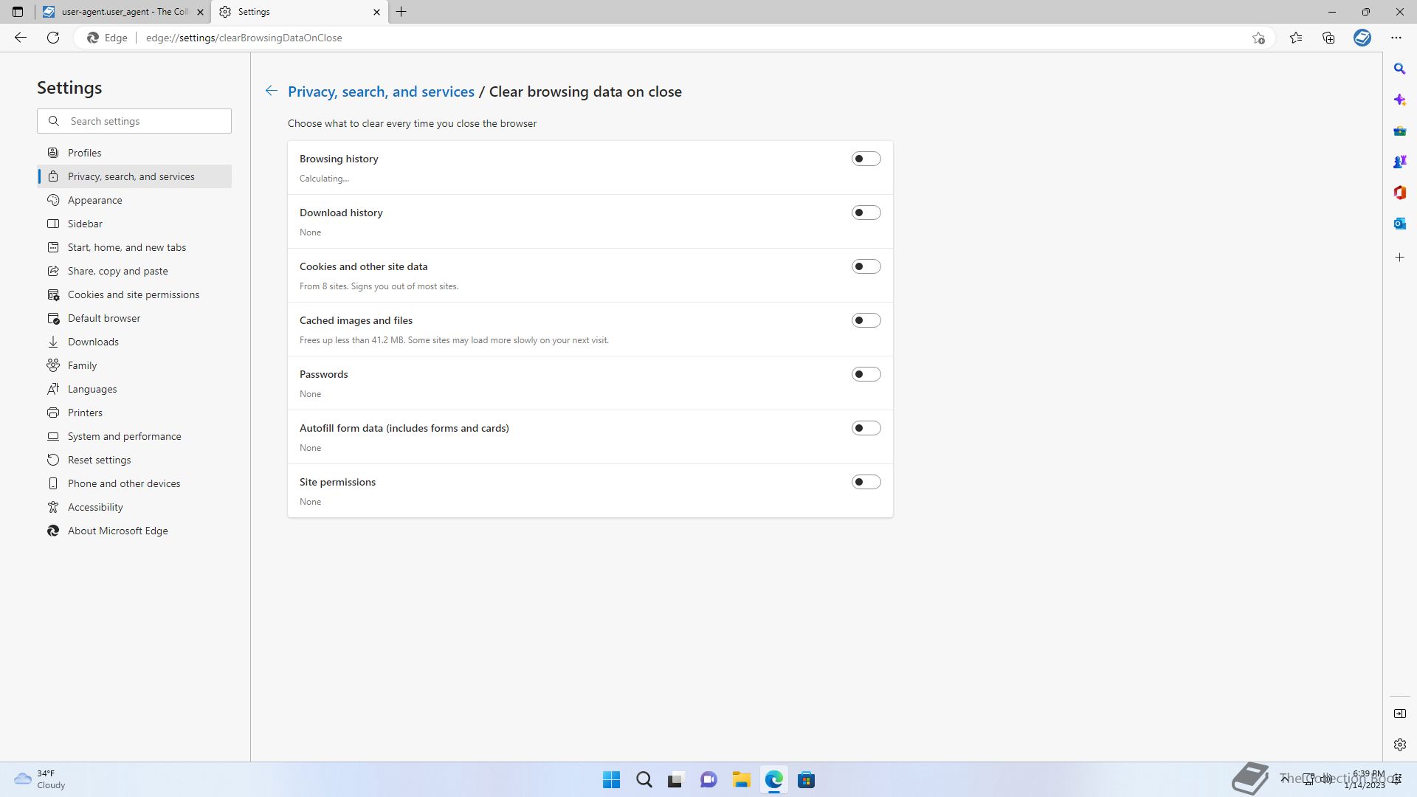Click the Privacy, search, and services breadcrumb link
This screenshot has width=1417, height=797.
(x=381, y=92)
